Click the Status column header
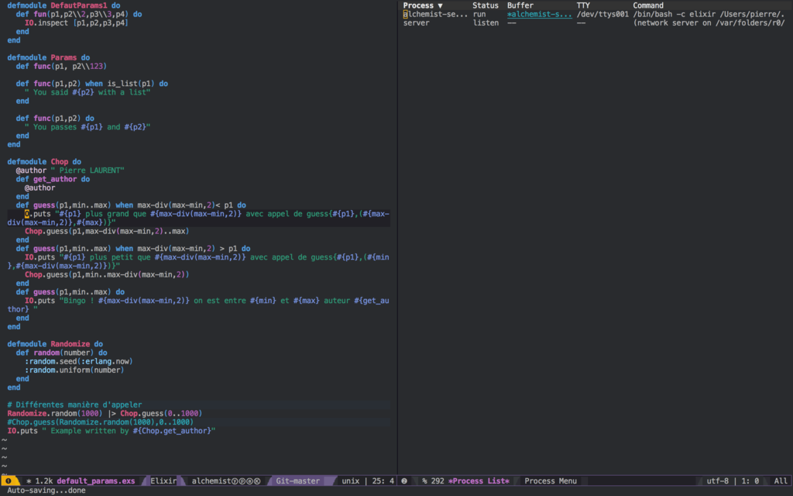This screenshot has height=496, width=793. click(486, 5)
